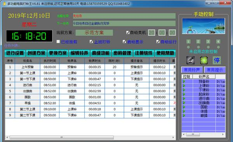Image resolution: width=233 pixels, height=142 pixels.
Task: Open the 编辑铃声 edit ringtone button
Action: tap(79, 53)
